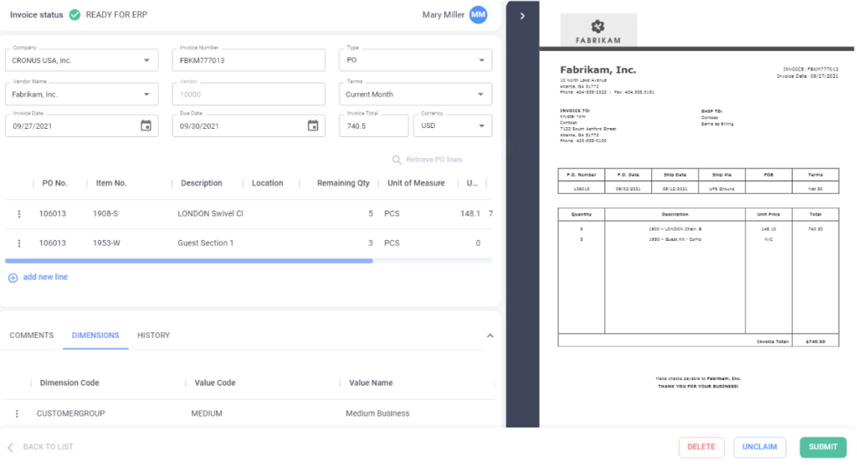Click the READY FOR ERP status text
Viewport: 857px width, 466px height.
116,15
